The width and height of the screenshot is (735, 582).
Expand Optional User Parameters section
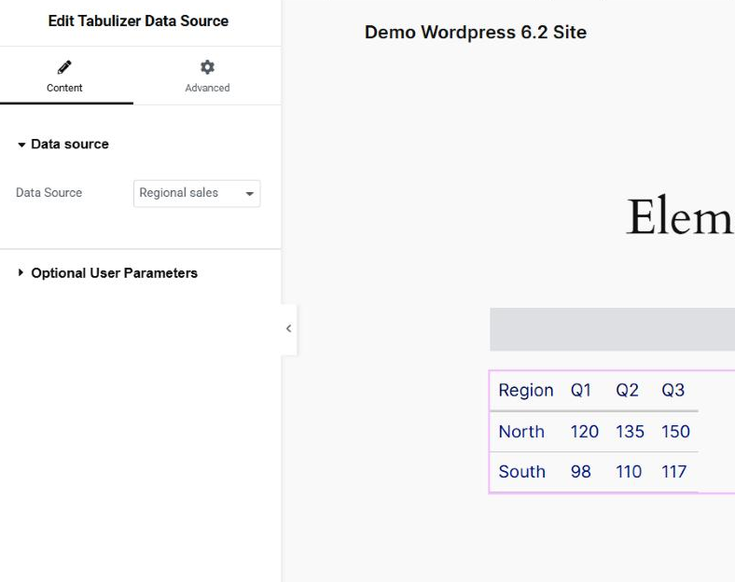click(107, 272)
